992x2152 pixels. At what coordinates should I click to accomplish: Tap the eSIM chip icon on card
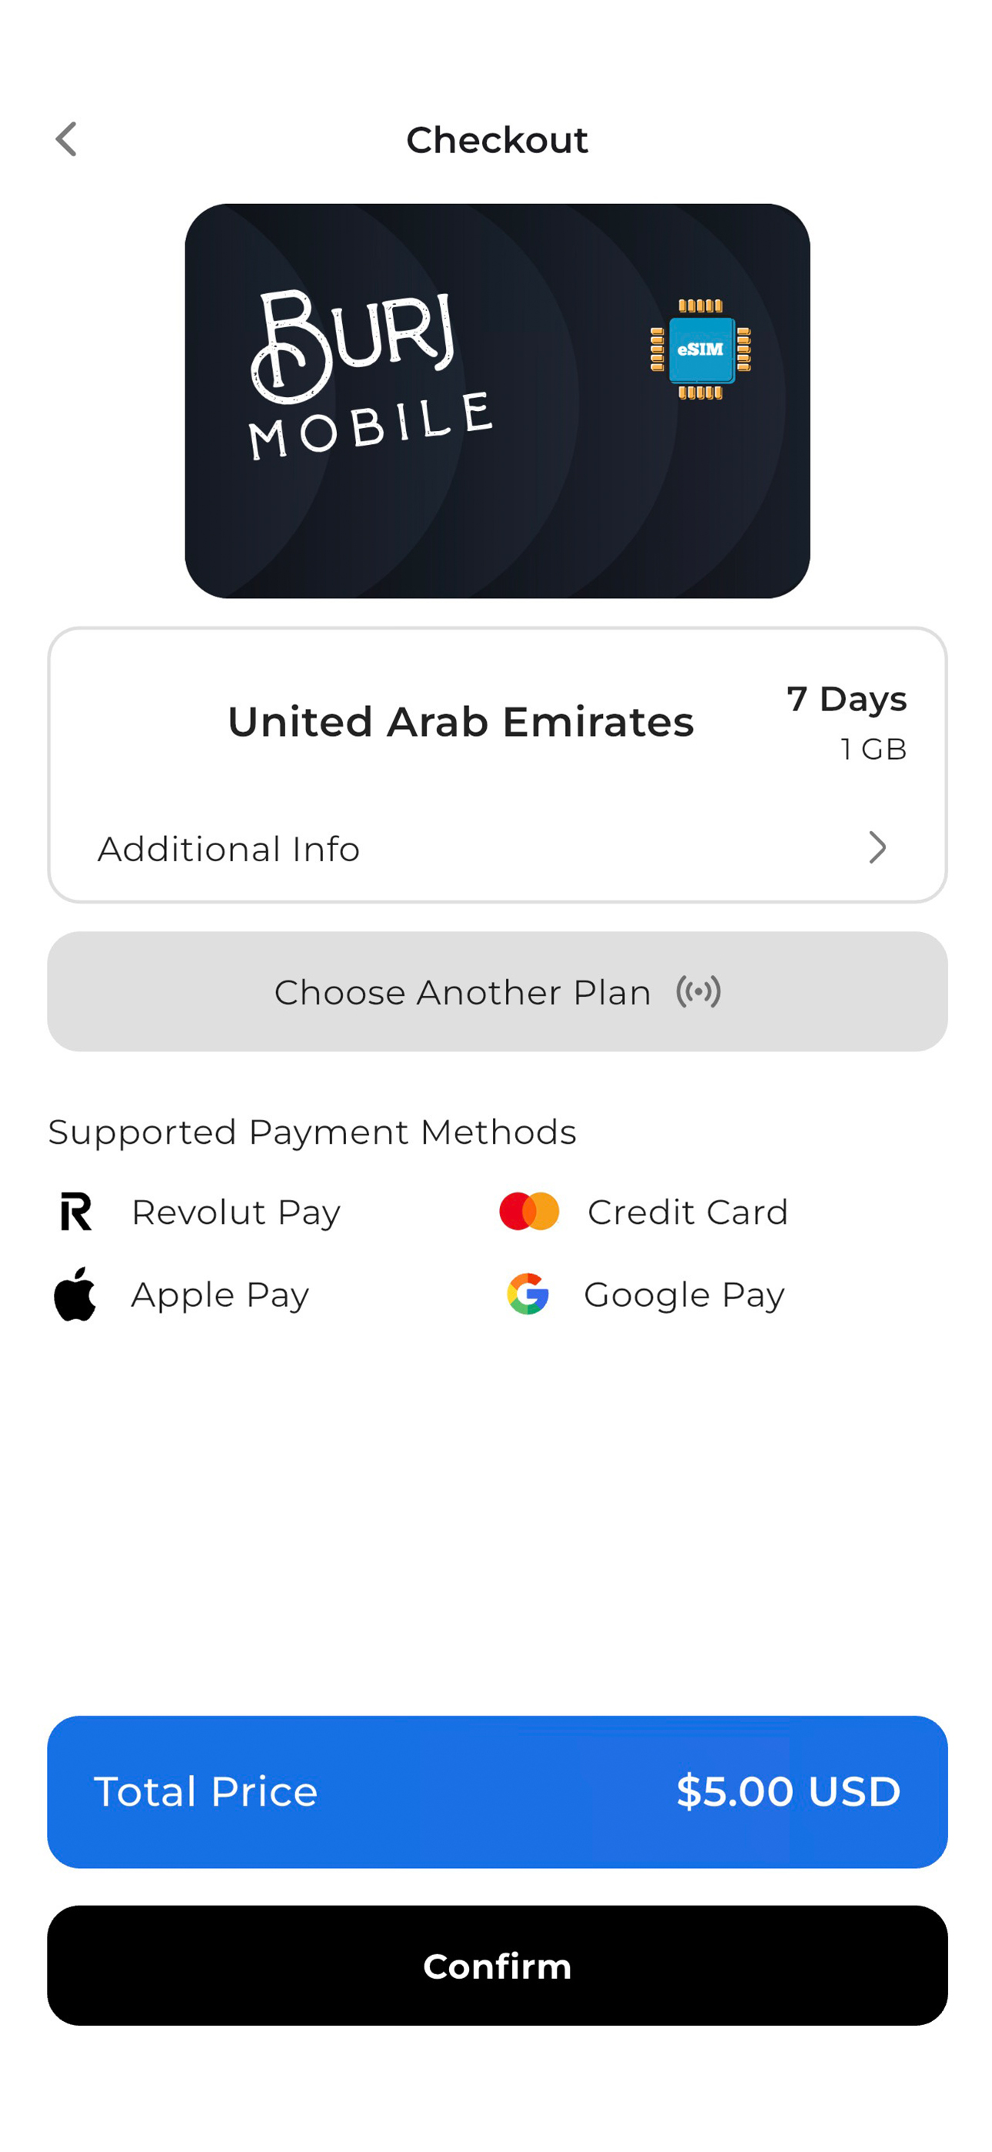coord(700,349)
